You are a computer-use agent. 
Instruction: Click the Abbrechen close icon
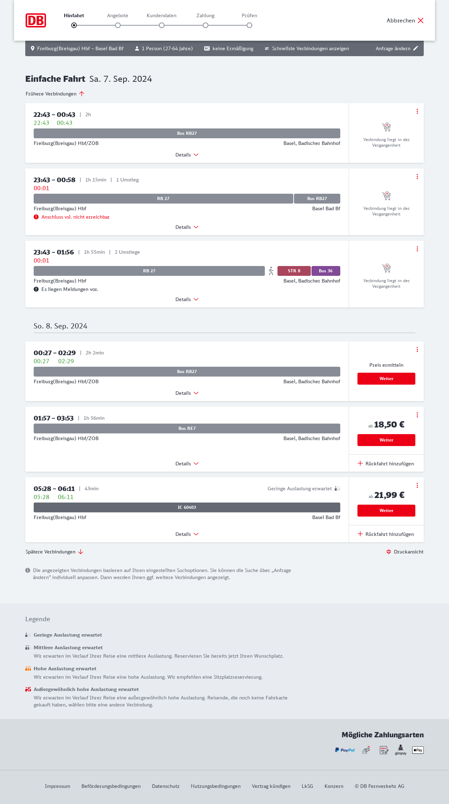click(421, 20)
